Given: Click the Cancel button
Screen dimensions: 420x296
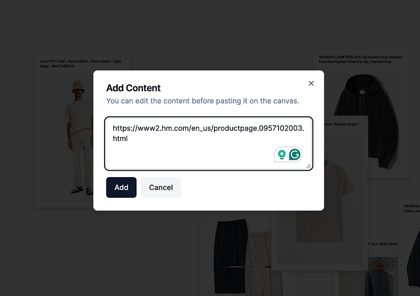Looking at the screenshot, I should 161,187.
